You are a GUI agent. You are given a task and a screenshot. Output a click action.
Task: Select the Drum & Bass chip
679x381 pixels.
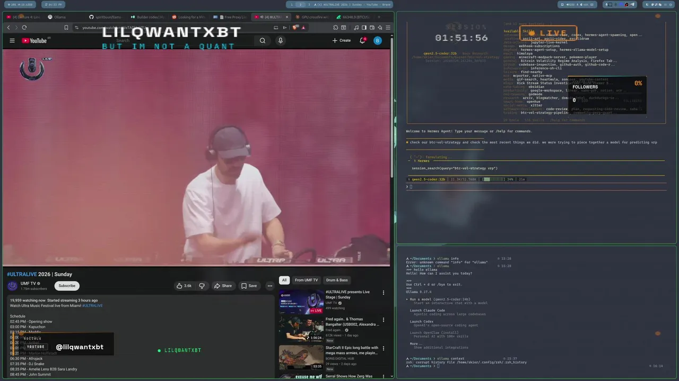pos(337,280)
